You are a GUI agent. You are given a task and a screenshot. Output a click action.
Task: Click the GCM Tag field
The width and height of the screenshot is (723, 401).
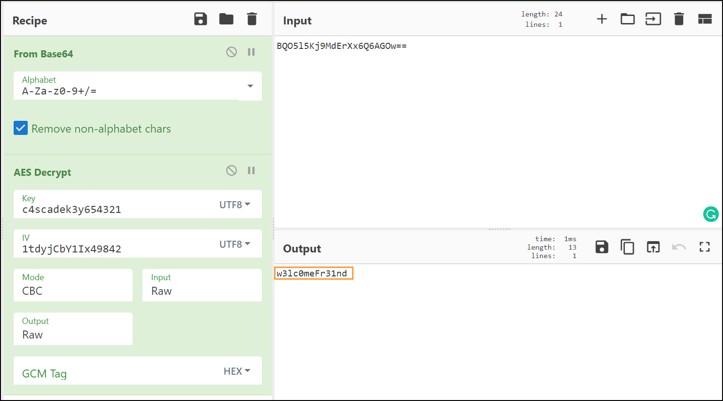(x=113, y=370)
